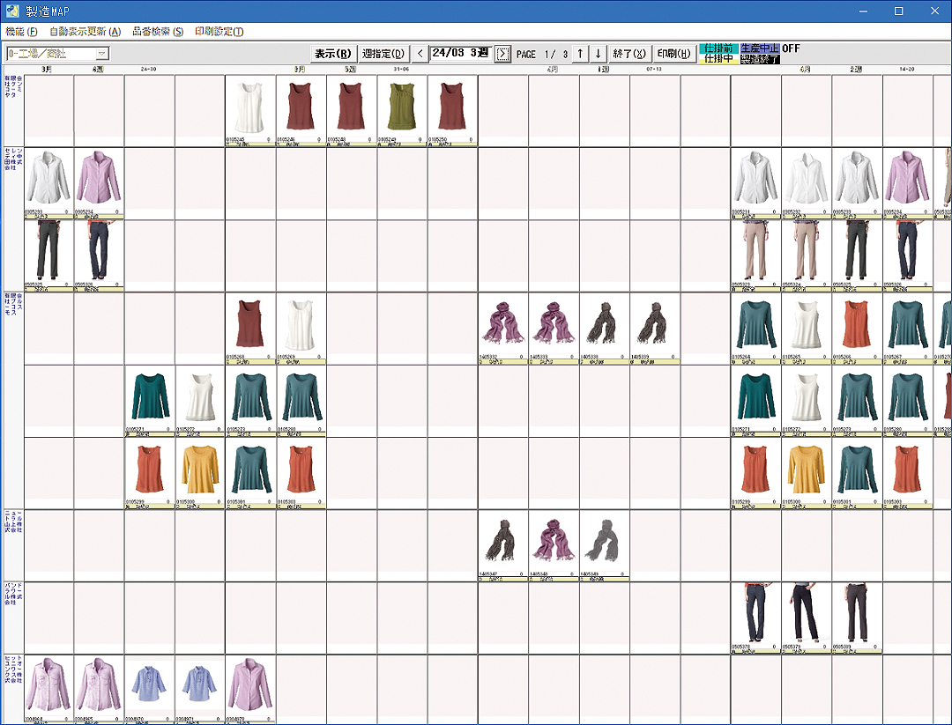Click the 終了(X) button
The width and height of the screenshot is (952, 725).
tap(629, 54)
